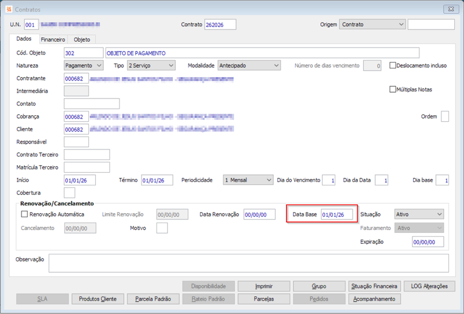
Task: Enable the Deslocamento incluso checkbox
Action: click(x=393, y=65)
